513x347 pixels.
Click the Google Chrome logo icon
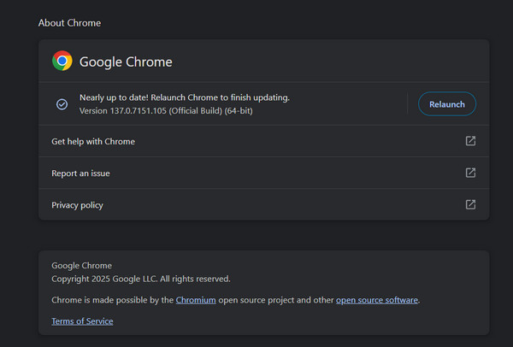click(x=62, y=61)
